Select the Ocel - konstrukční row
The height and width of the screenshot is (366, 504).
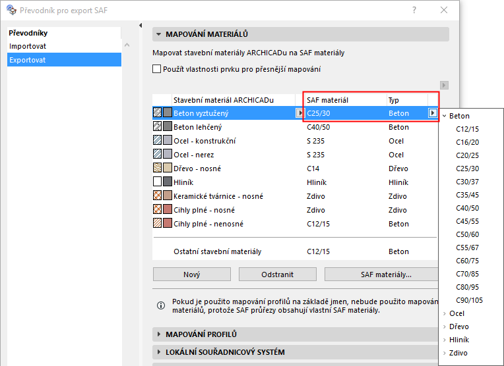pyautogui.click(x=295, y=141)
